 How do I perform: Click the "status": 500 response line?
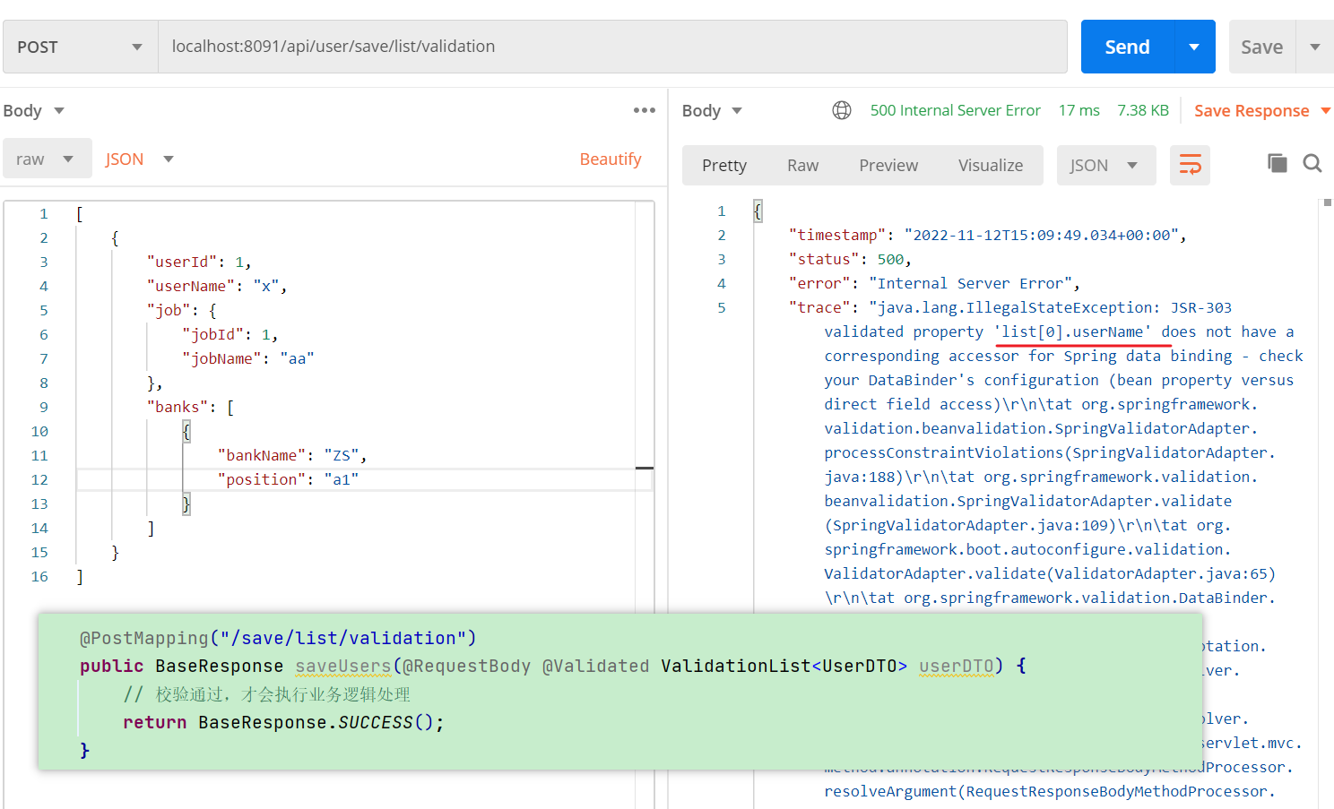pyautogui.click(x=849, y=259)
